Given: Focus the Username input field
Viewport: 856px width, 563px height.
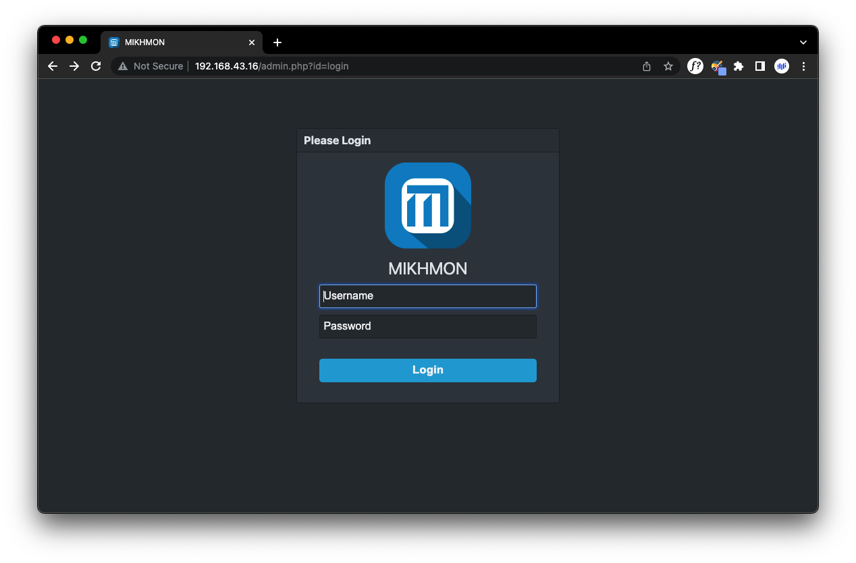Looking at the screenshot, I should (427, 296).
